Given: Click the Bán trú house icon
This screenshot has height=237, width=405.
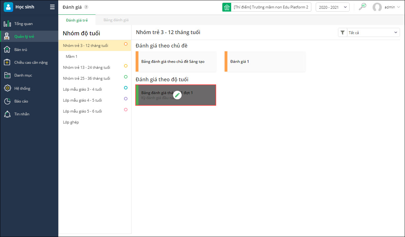Looking at the screenshot, I should pos(7,49).
